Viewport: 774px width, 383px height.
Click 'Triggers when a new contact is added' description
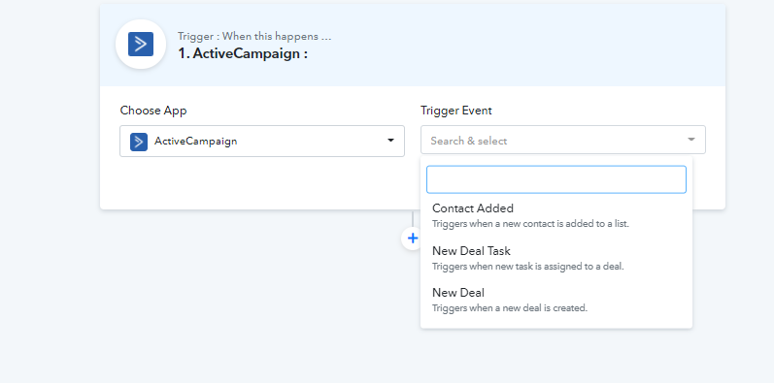pos(530,224)
